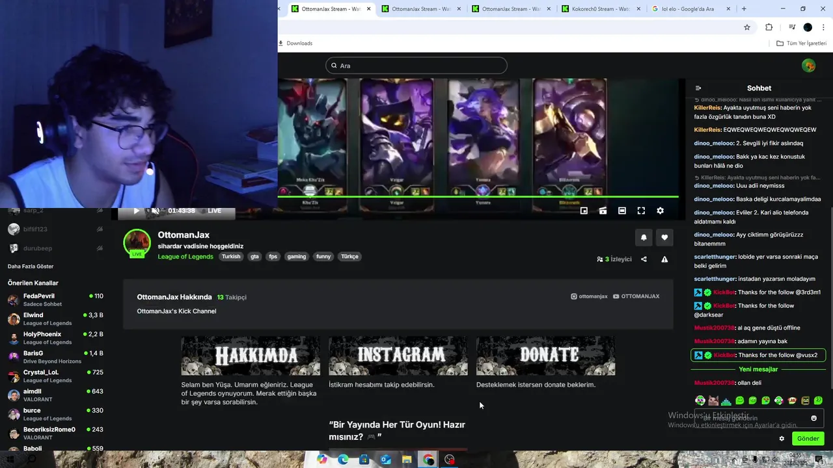This screenshot has width=833, height=468.
Task: Open the OTTOMANJAX YouTube link
Action: point(636,296)
